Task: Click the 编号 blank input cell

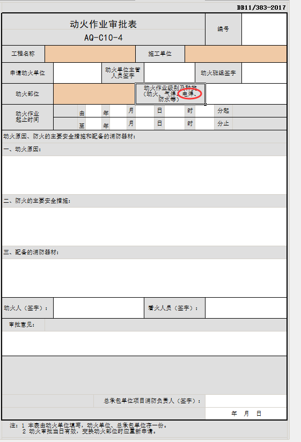Action: (264, 30)
